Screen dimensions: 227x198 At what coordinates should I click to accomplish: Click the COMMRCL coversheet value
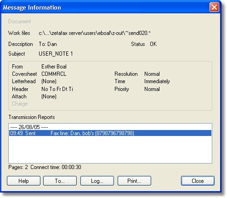[54, 74]
